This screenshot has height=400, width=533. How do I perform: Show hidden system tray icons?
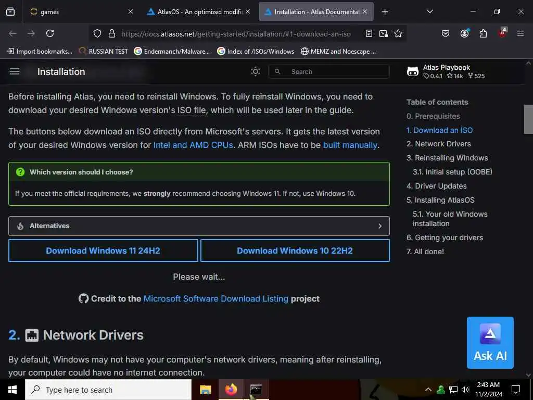click(428, 390)
